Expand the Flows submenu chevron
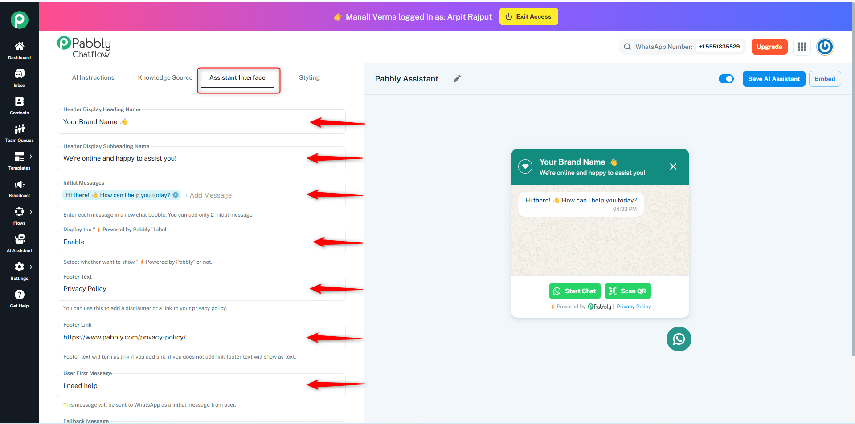Image resolution: width=855 pixels, height=424 pixels. 31,212
